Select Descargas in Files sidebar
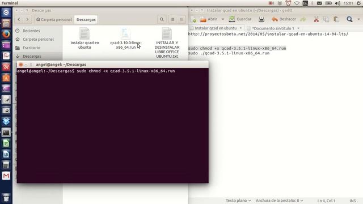The image size is (363, 204). [32, 57]
